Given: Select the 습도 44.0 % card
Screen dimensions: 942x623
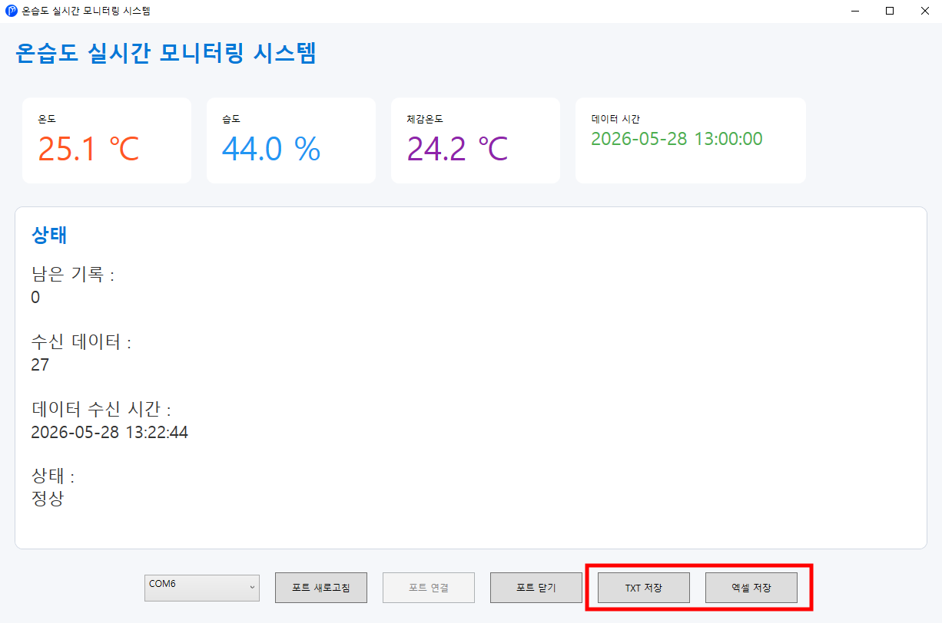Looking at the screenshot, I should point(291,140).
